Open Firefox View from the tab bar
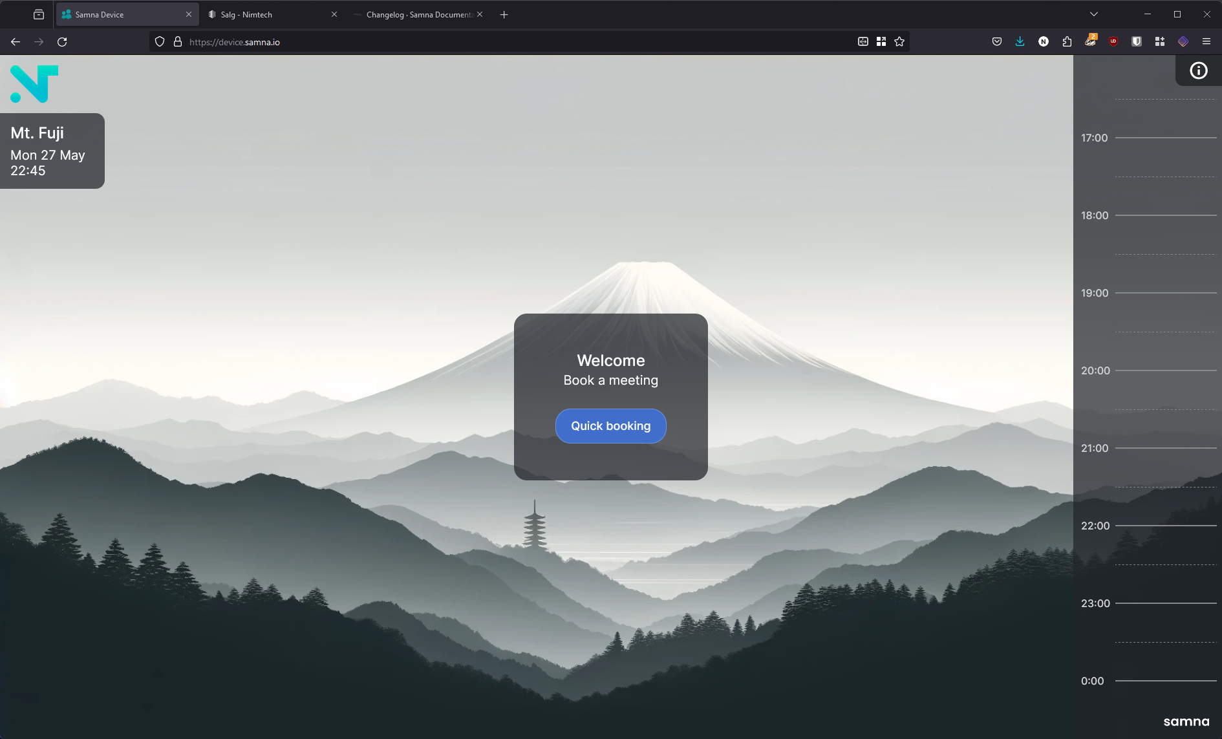This screenshot has width=1222, height=739. 39,14
